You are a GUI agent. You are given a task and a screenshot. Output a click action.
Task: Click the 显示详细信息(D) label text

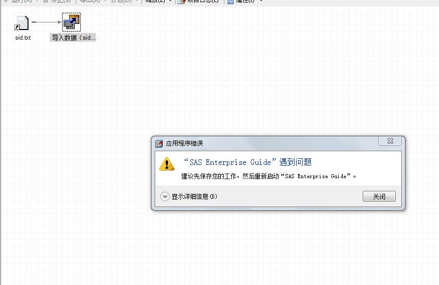click(x=194, y=196)
